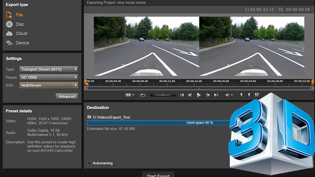Click the orange File export icon

click(9, 15)
